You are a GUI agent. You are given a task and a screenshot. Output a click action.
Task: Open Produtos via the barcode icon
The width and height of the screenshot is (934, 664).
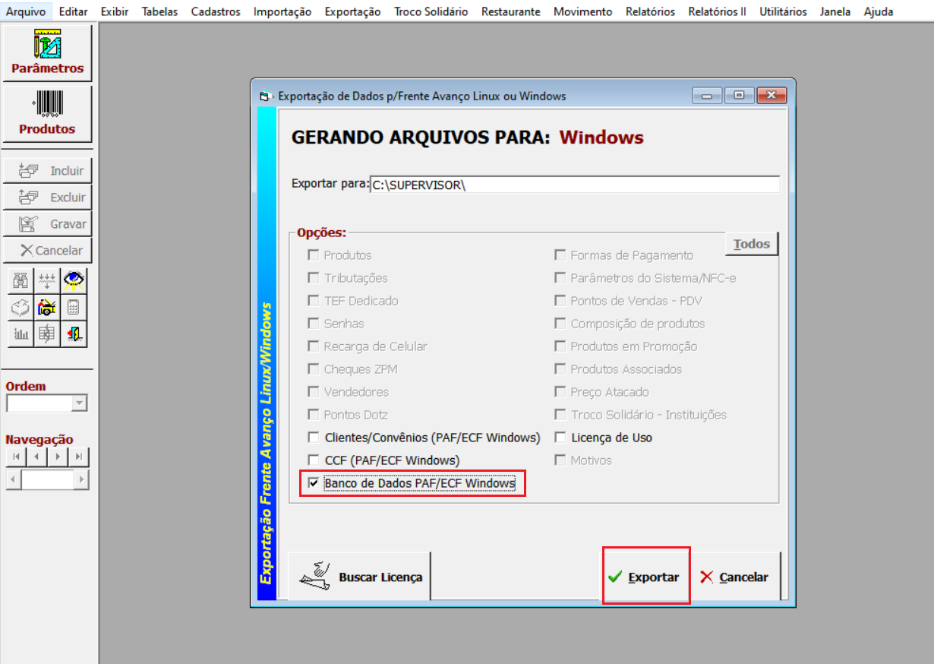coord(47,113)
